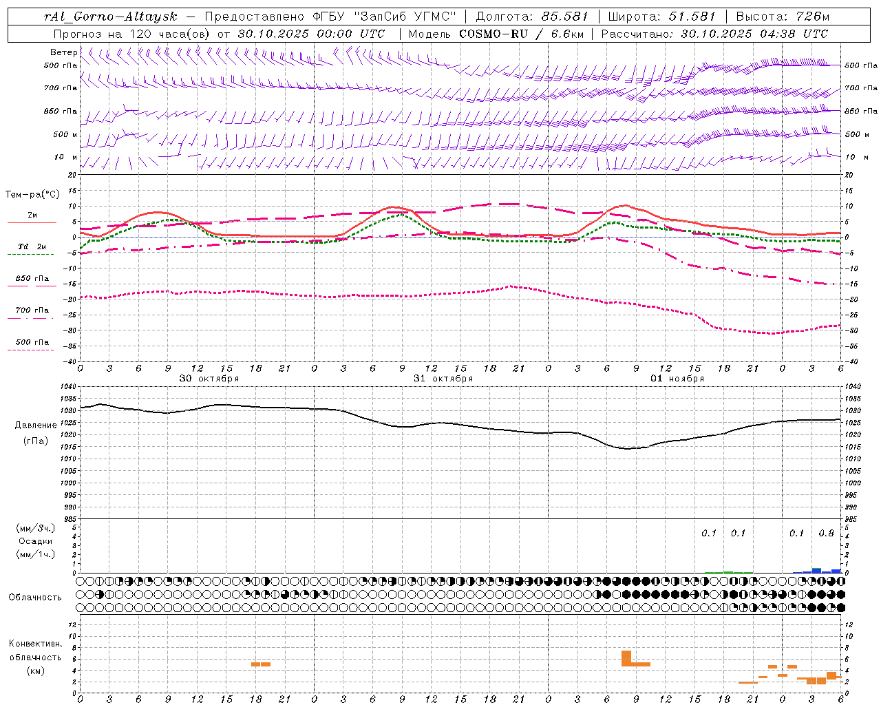
Task: Click the (мм/1ч.) precipitation unit label
Action: pyautogui.click(x=36, y=554)
